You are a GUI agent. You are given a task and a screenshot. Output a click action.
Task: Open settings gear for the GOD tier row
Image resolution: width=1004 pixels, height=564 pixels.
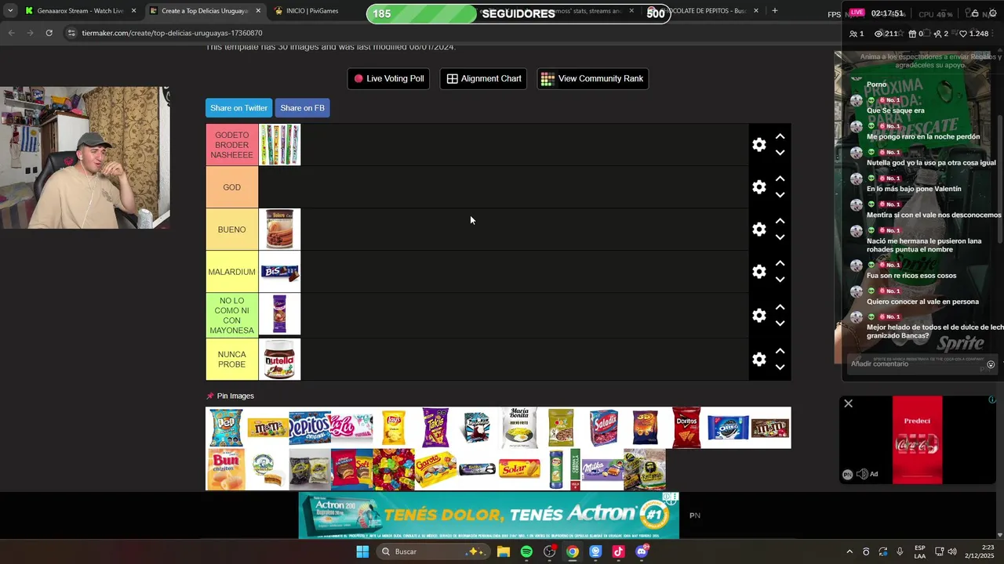coord(758,187)
